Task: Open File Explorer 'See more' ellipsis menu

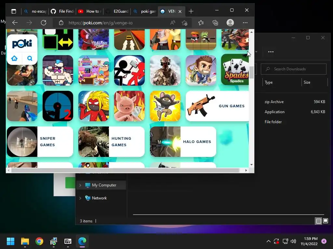Action: coord(271,52)
